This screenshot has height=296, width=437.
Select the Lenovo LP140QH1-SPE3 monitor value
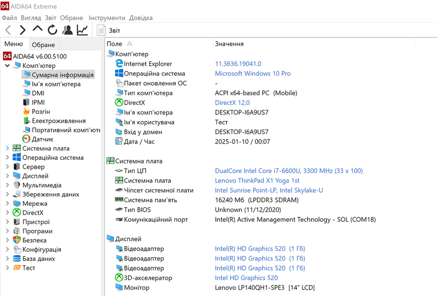(265, 287)
